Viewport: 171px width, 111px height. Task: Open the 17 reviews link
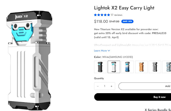point(116,15)
